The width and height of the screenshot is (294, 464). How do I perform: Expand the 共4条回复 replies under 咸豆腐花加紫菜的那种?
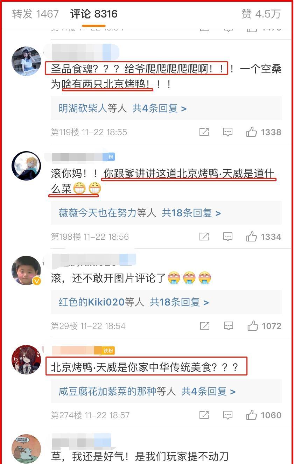pos(209,391)
